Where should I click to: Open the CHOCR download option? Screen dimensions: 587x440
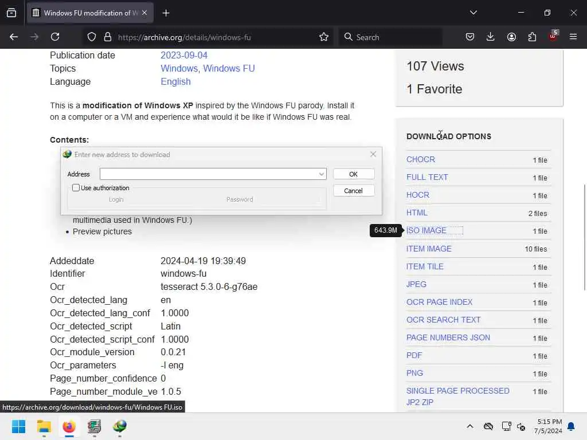tap(420, 159)
